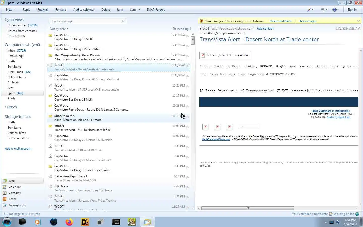Flag the CapMetro Rapid Delay Route 801 message
The image size is (363, 227).
pyautogui.click(x=188, y=107)
